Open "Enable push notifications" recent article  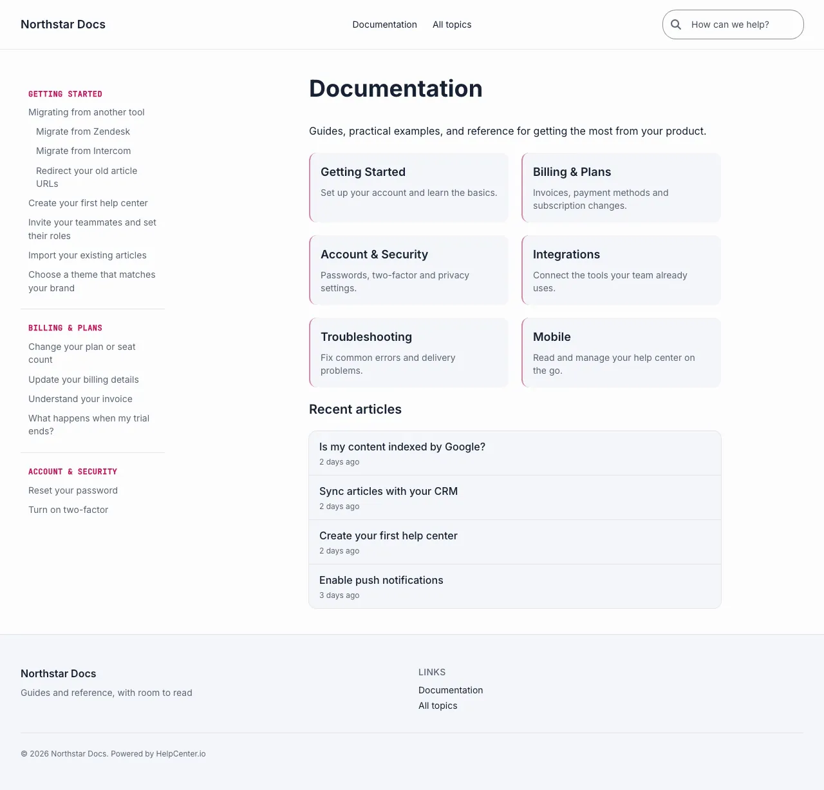tap(515, 586)
